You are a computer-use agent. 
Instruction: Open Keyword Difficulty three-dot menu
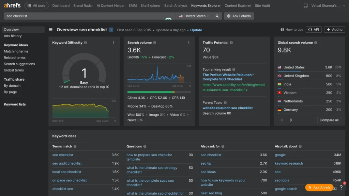click(113, 43)
